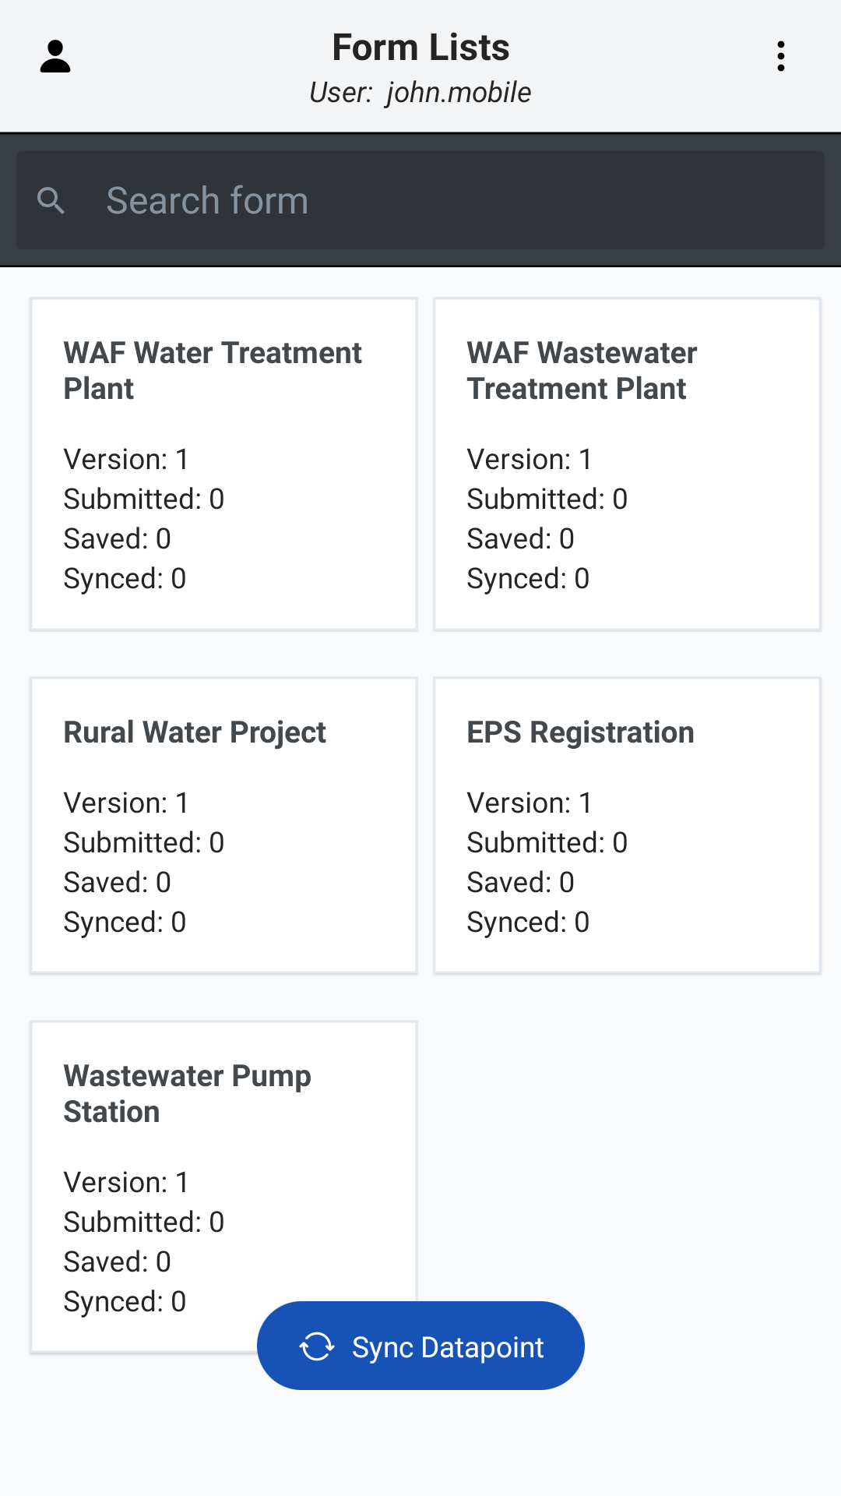Screen dimensions: 841x1496
Task: Tap the User: john.mobile subtitle
Action: point(420,93)
